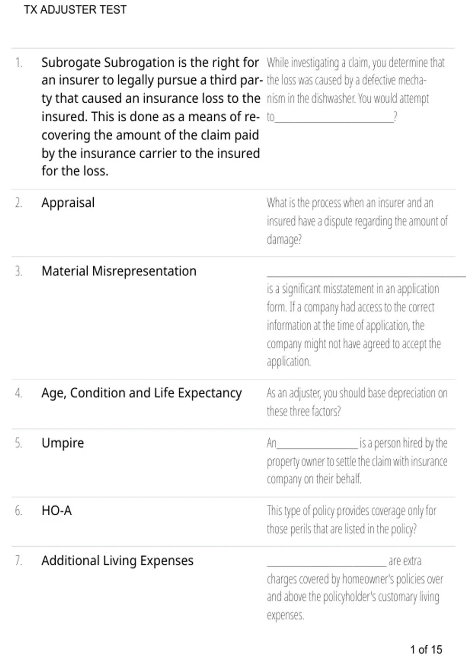Click the significant misstatement definition text

pyautogui.click(x=354, y=325)
